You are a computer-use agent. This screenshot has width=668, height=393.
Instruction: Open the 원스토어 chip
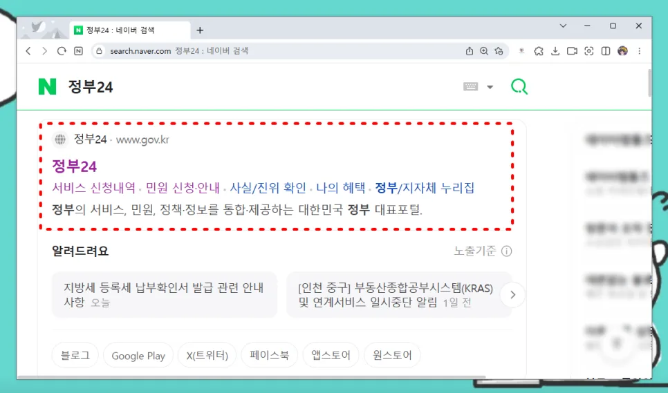(x=392, y=355)
